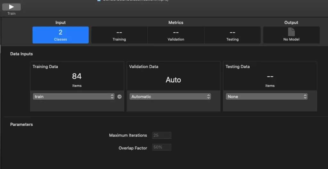Viewport: 328px width, 169px height.
Task: Select the No Model output document icon
Action: click(291, 32)
